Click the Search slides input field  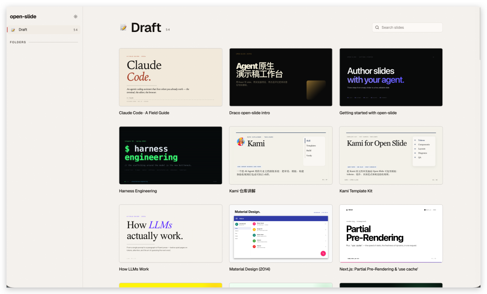pyautogui.click(x=407, y=27)
